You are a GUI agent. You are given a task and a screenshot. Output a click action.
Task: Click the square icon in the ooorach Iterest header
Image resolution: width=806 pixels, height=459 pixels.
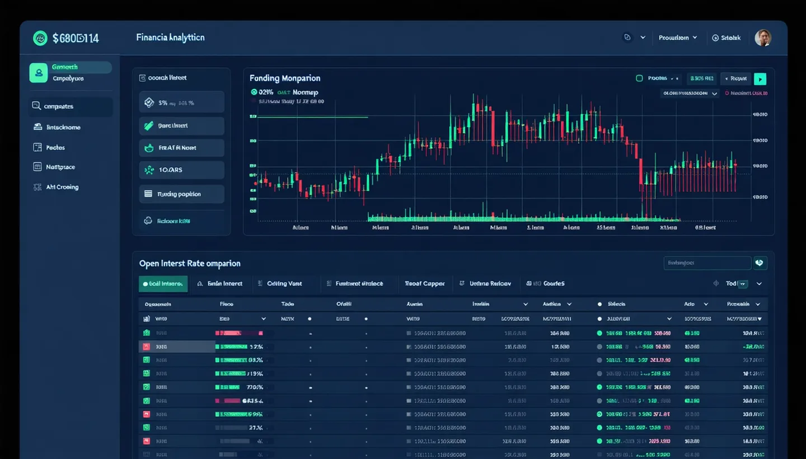[143, 78]
